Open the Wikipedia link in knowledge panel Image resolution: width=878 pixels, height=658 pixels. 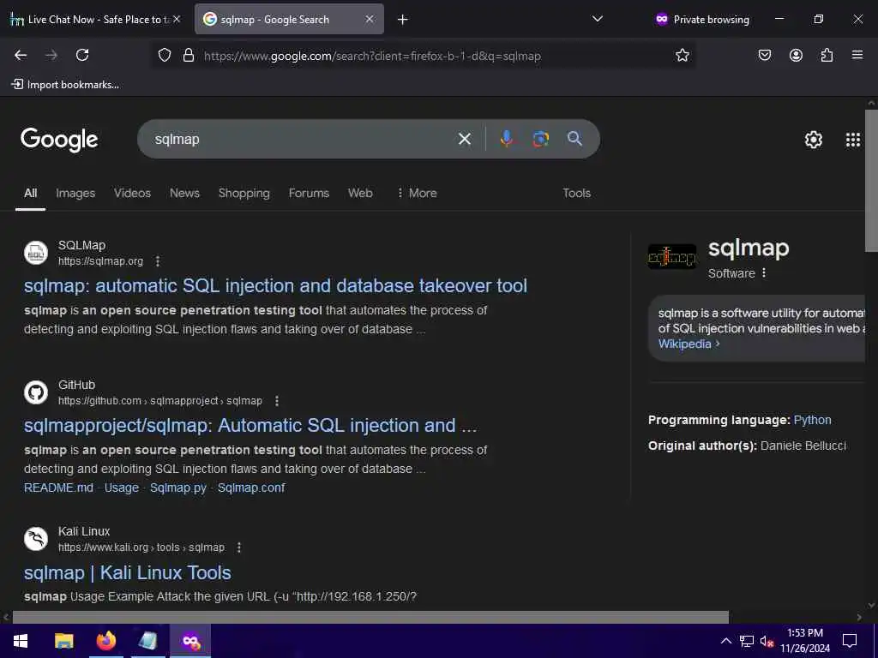(689, 344)
